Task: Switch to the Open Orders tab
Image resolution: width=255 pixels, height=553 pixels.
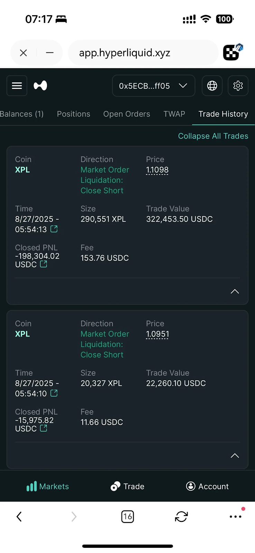Action: 127,114
